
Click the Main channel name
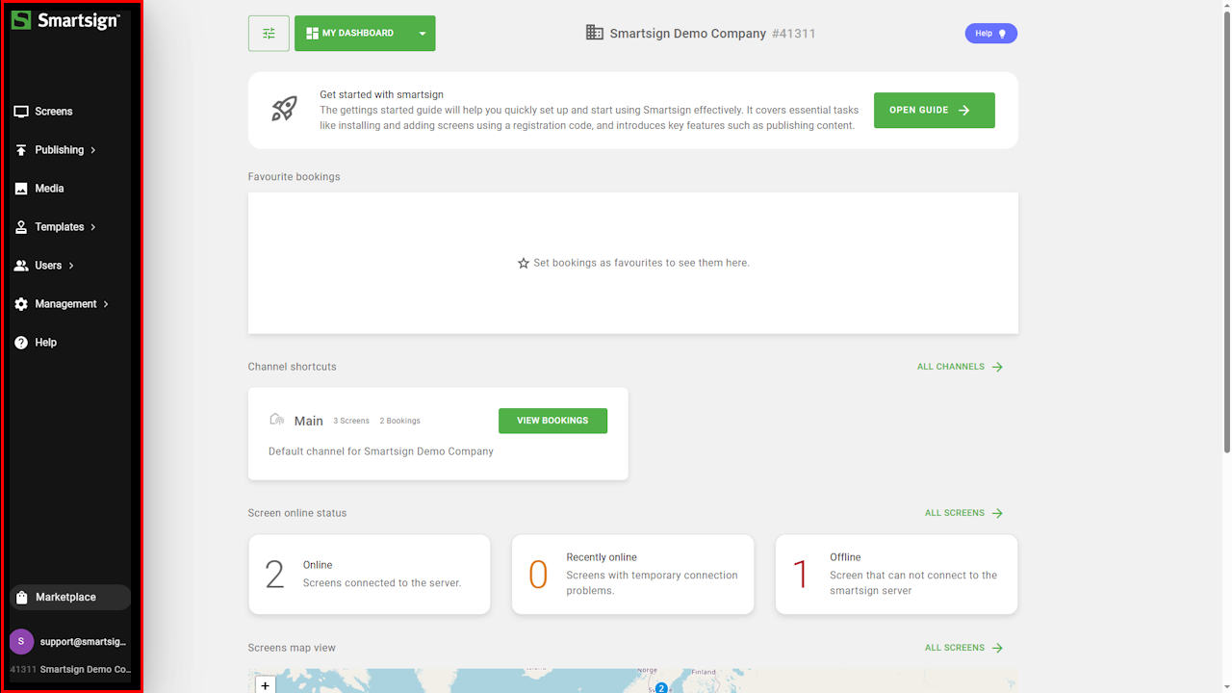click(308, 421)
